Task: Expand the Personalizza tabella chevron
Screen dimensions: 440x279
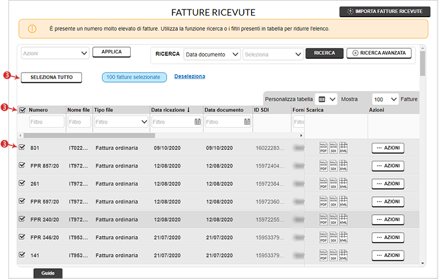Action: point(332,99)
